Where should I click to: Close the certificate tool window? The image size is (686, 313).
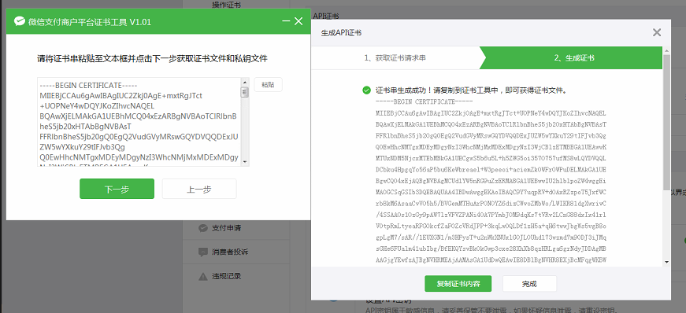click(299, 21)
